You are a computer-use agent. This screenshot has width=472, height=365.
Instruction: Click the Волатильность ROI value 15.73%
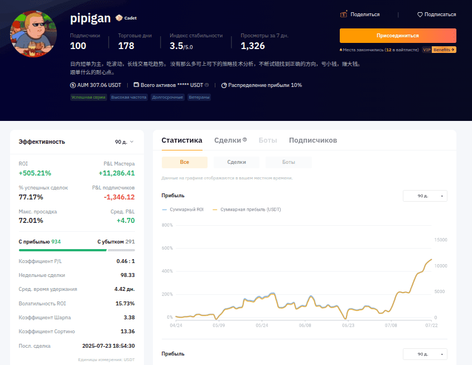125,303
